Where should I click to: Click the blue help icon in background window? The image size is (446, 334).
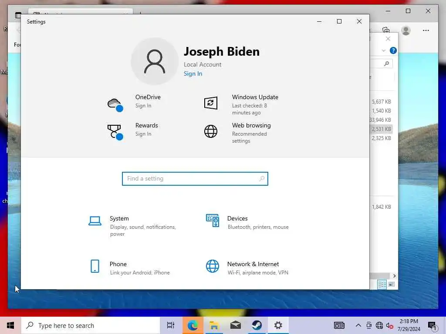tap(393, 50)
